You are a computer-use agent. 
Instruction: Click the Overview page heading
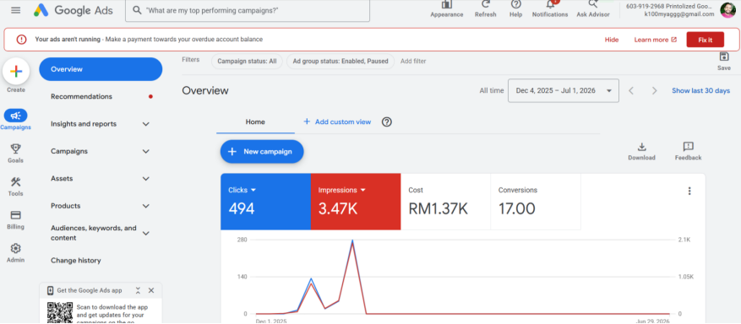pos(205,90)
